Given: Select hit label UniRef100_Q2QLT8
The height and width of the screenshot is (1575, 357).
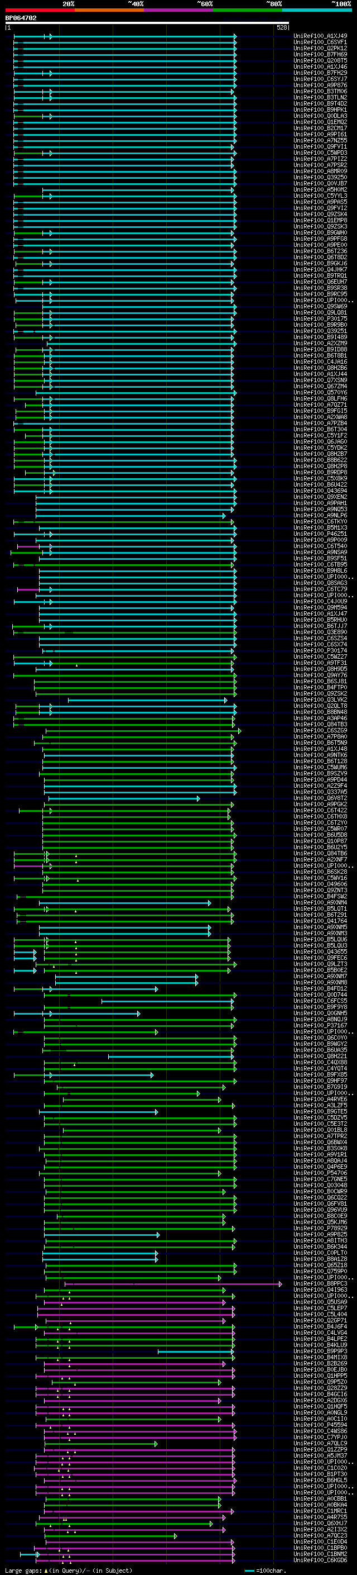Looking at the screenshot, I should pyautogui.click(x=320, y=706).
